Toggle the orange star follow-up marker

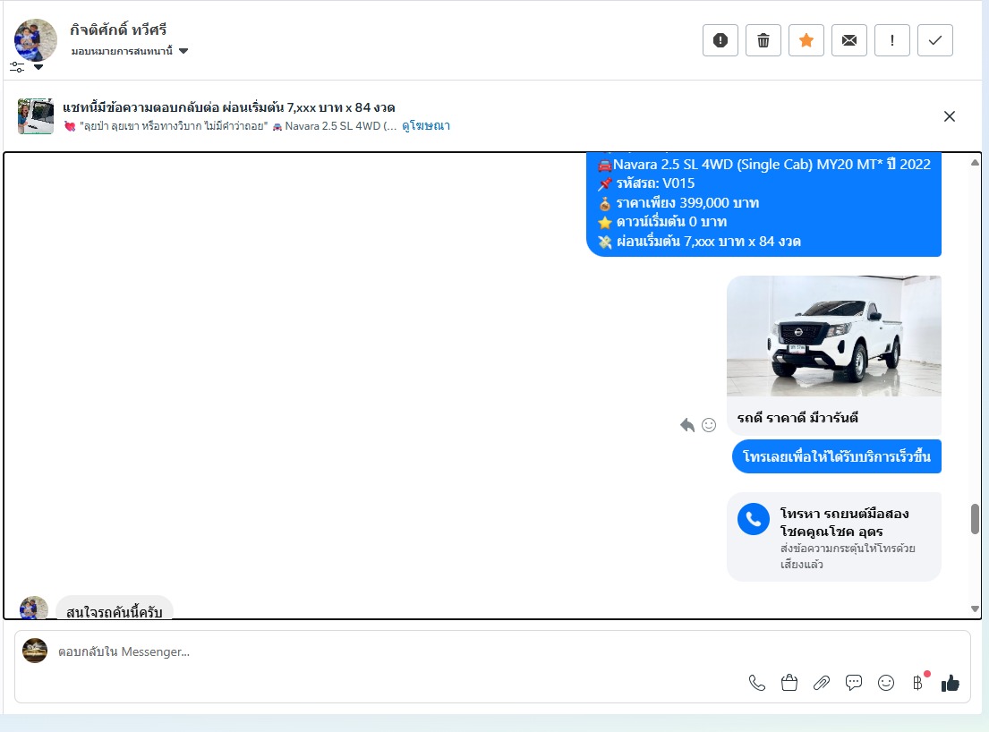[x=806, y=40]
